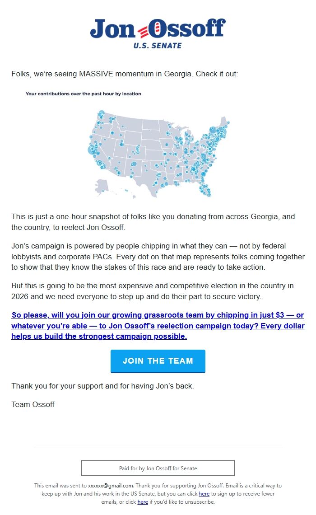Click the Pacific Northwest dot on the map
The height and width of the screenshot is (515, 316).
pos(101,114)
